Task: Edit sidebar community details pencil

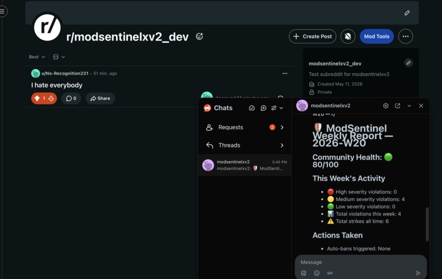Action: click(408, 62)
